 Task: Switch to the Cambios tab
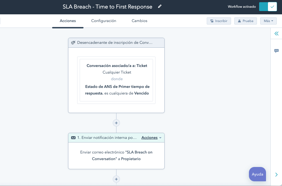(139, 21)
